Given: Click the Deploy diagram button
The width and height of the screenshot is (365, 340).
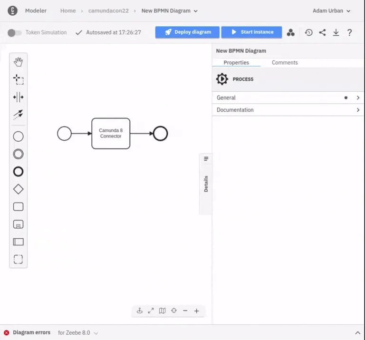Looking at the screenshot, I should [187, 32].
